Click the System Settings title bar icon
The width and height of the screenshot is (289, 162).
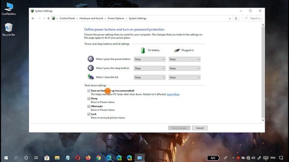click(x=32, y=11)
